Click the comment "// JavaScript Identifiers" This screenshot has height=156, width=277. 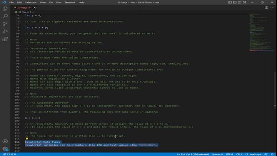coord(46,49)
